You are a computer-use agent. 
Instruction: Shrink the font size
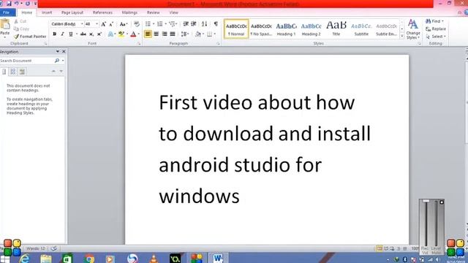coord(111,24)
